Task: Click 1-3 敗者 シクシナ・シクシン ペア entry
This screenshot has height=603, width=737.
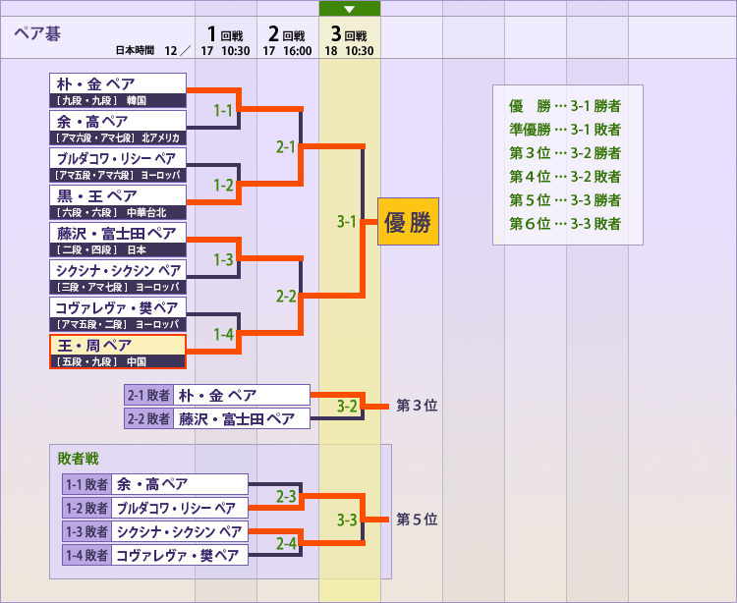Action: 154,532
